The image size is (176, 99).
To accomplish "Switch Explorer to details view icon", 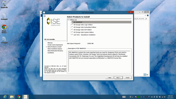I will [x=145, y=75].
